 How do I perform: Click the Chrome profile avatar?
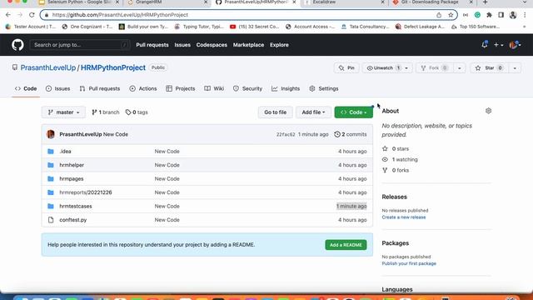point(513,15)
